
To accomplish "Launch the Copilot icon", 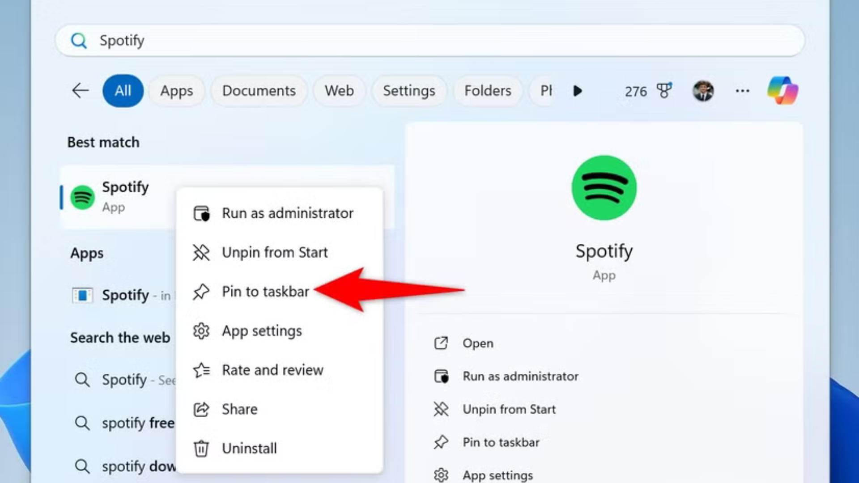I will tap(783, 91).
